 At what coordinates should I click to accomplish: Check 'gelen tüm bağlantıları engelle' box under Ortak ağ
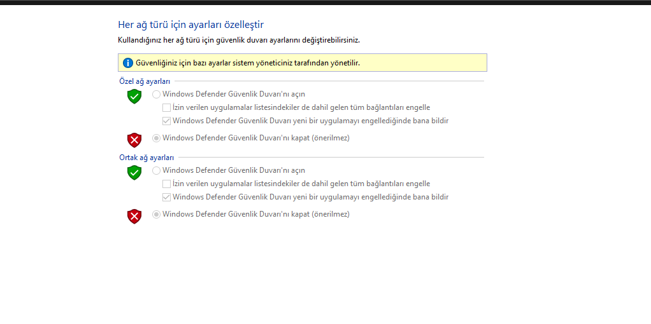pos(166,184)
